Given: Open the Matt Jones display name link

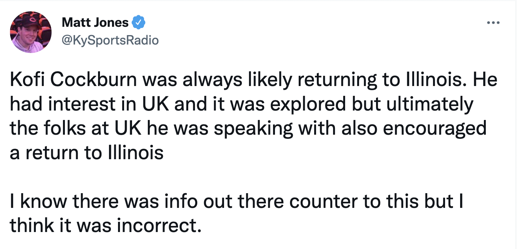Looking at the screenshot, I should pos(95,23).
